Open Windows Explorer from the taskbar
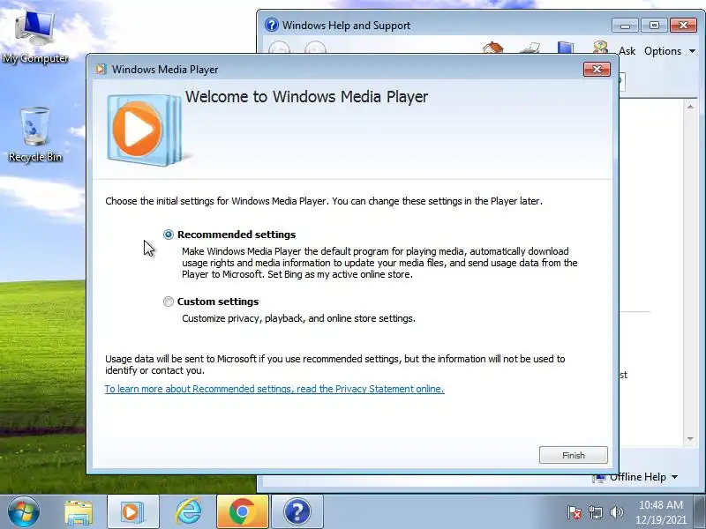The image size is (706, 529). (x=79, y=512)
